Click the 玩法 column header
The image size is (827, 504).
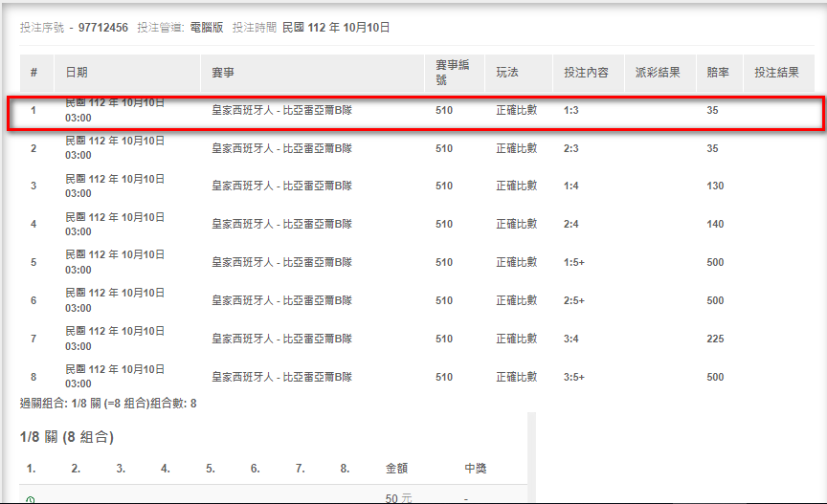[x=507, y=73]
